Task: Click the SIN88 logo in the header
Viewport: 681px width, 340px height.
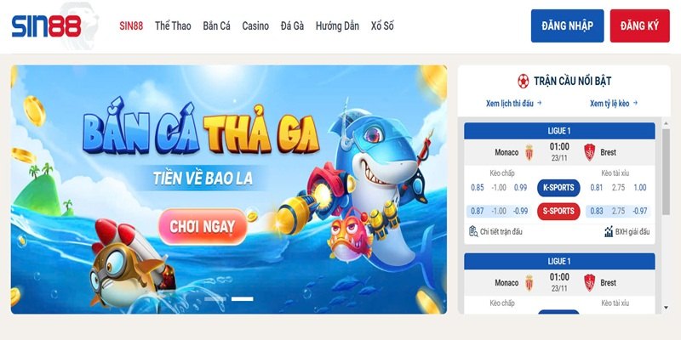Action: [47, 26]
